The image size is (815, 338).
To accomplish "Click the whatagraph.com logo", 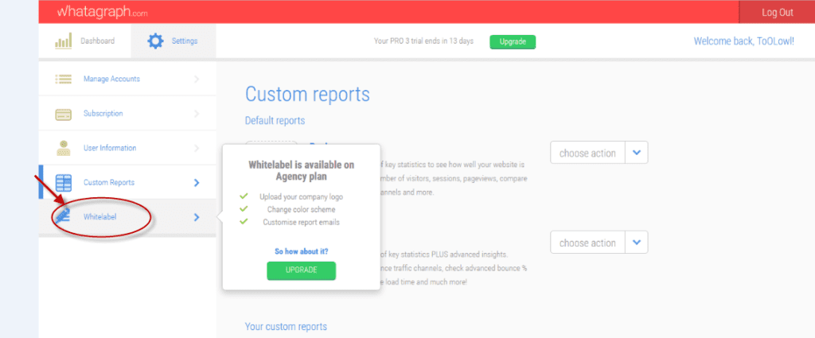I will pyautogui.click(x=103, y=12).
